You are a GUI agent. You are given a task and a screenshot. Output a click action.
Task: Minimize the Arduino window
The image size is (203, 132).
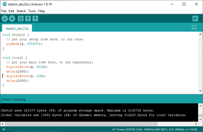click(172, 4)
